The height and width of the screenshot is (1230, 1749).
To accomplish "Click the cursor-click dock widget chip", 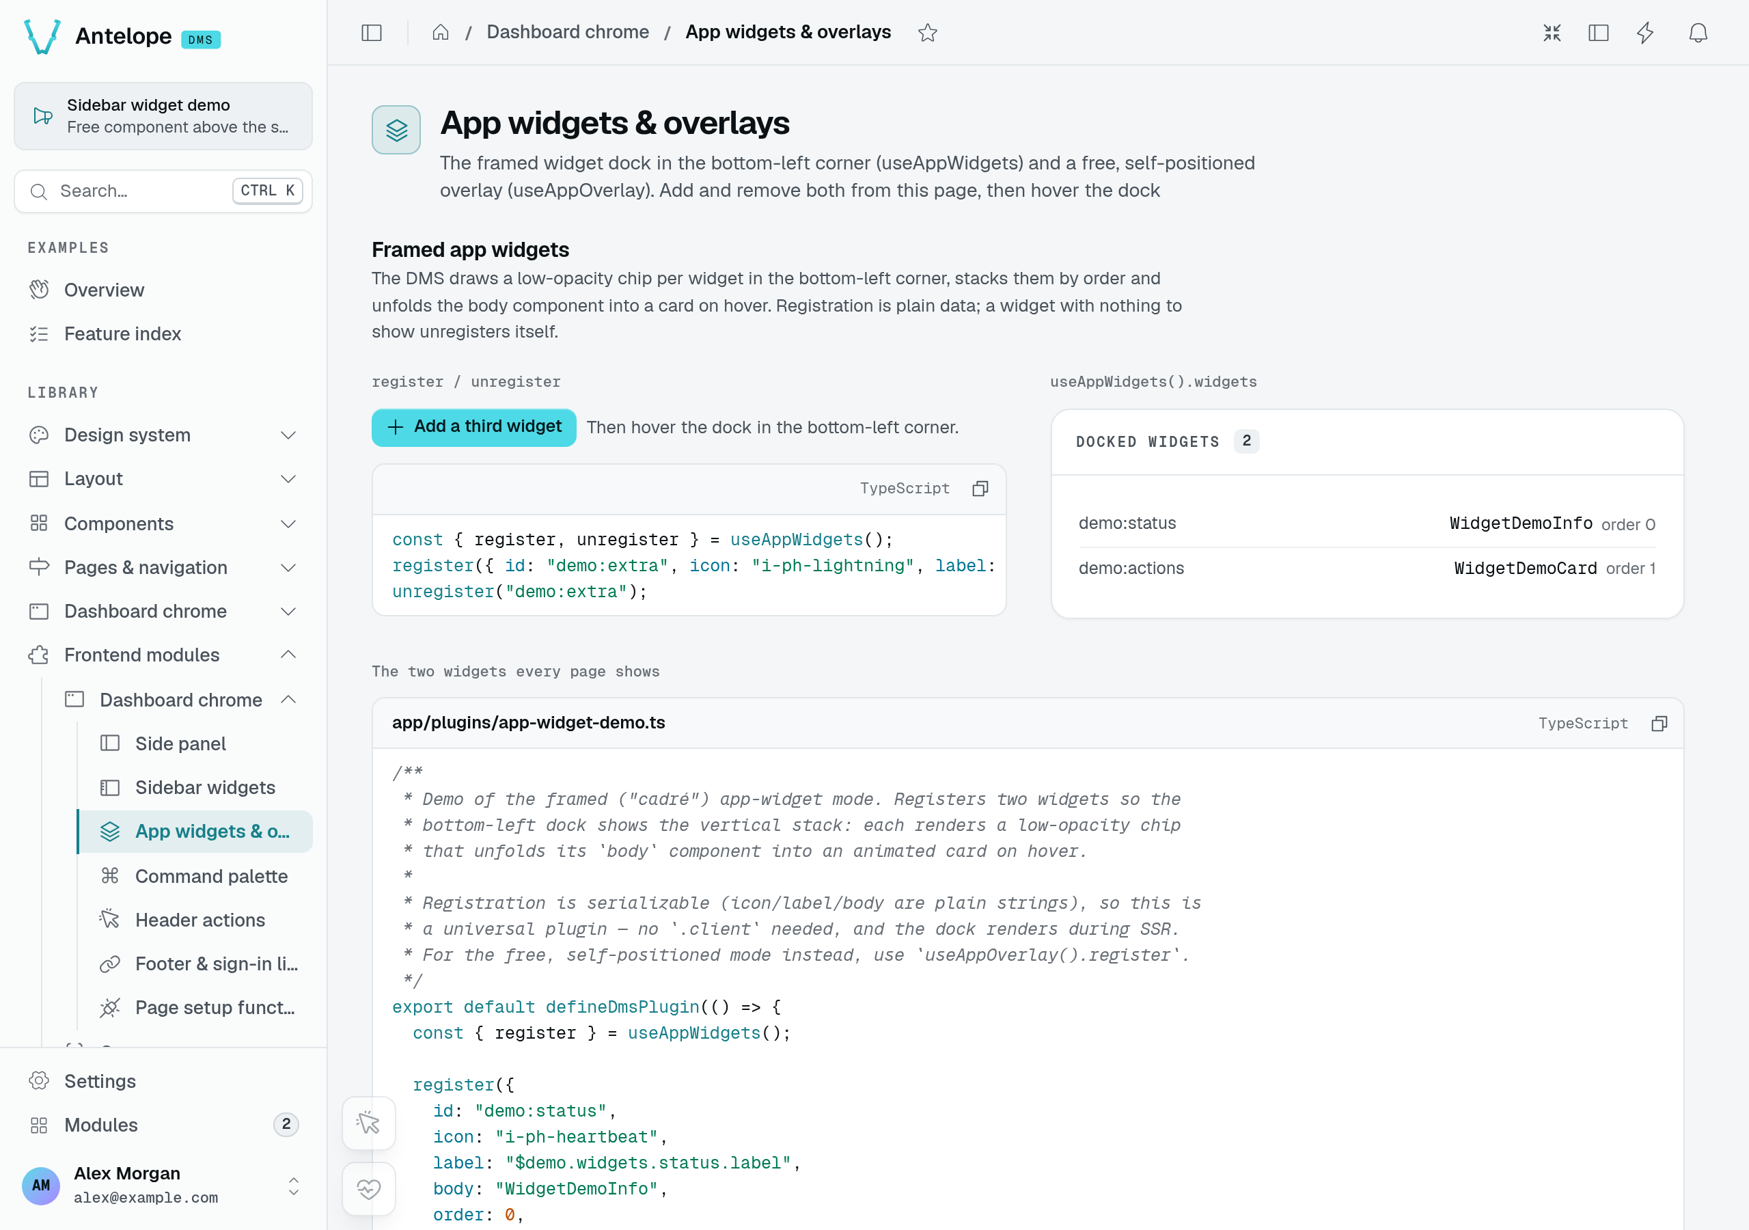I will tap(369, 1123).
